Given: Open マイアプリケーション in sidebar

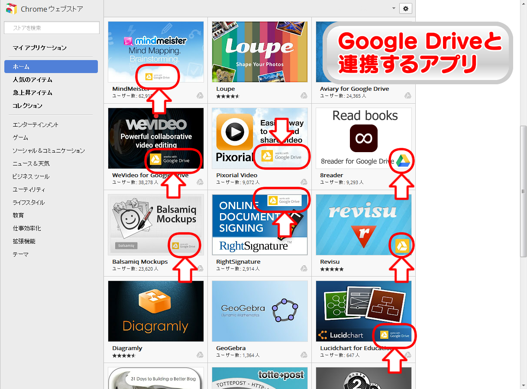Looking at the screenshot, I should [40, 48].
